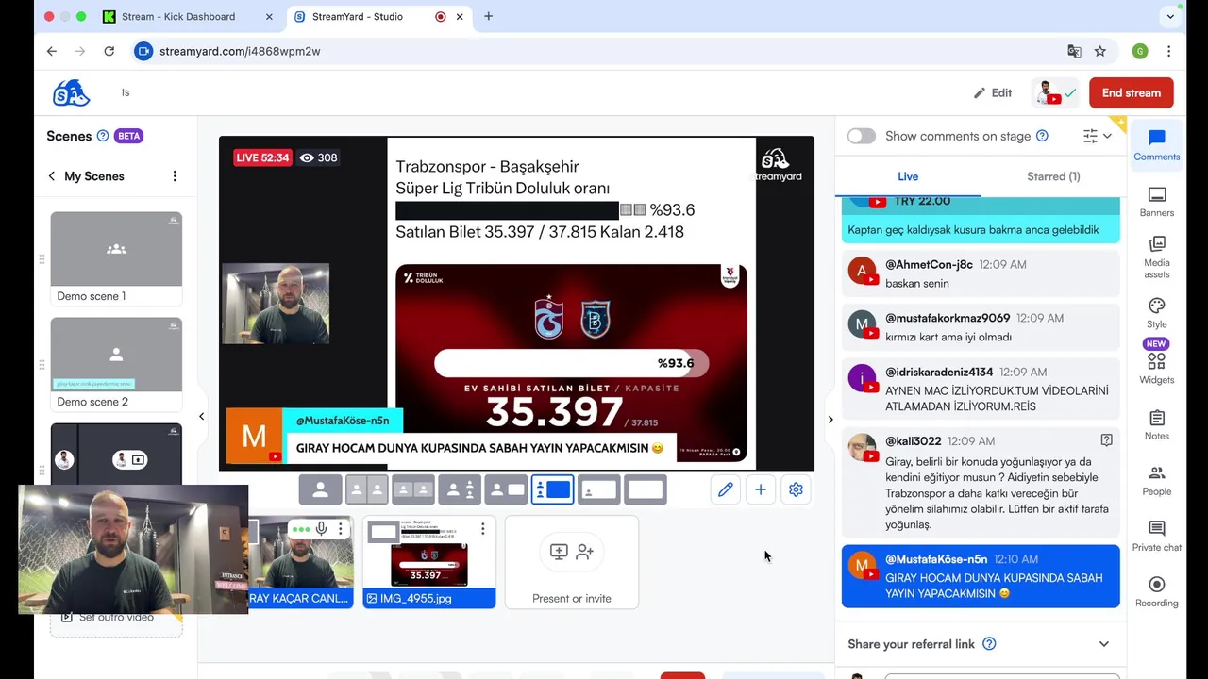Screen dimensions: 1208x679
Task: Open options menu on IMG_4955.jpg tile
Action: pos(482,529)
